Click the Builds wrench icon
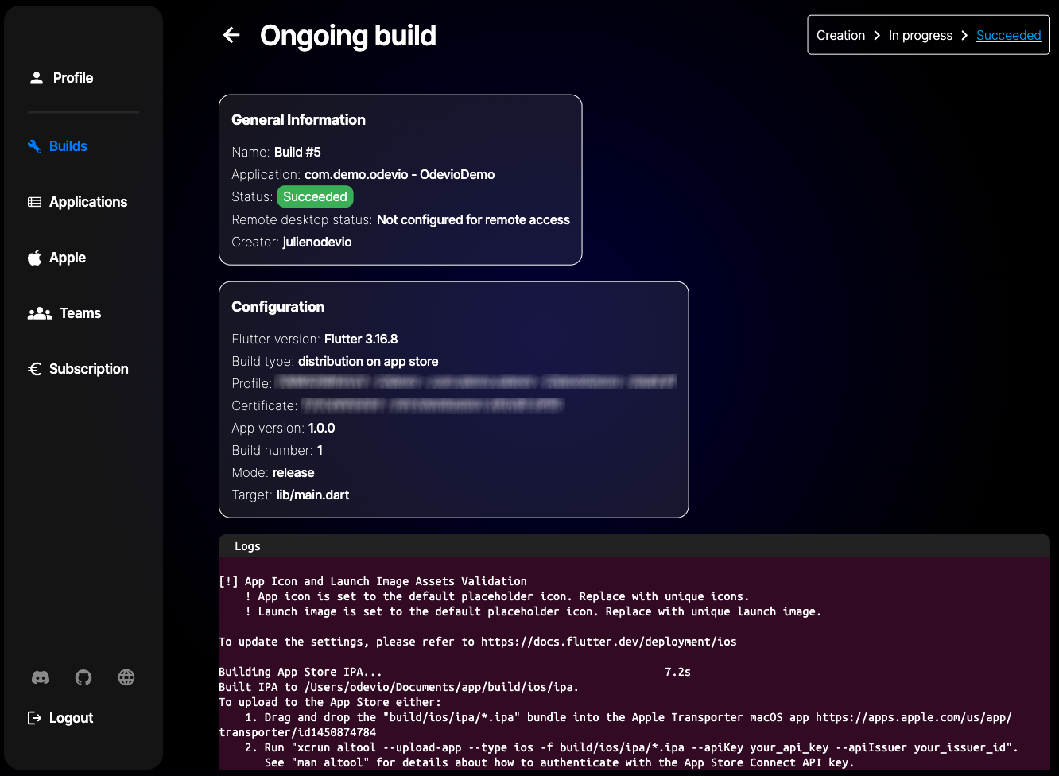This screenshot has width=1059, height=776. pos(35,146)
